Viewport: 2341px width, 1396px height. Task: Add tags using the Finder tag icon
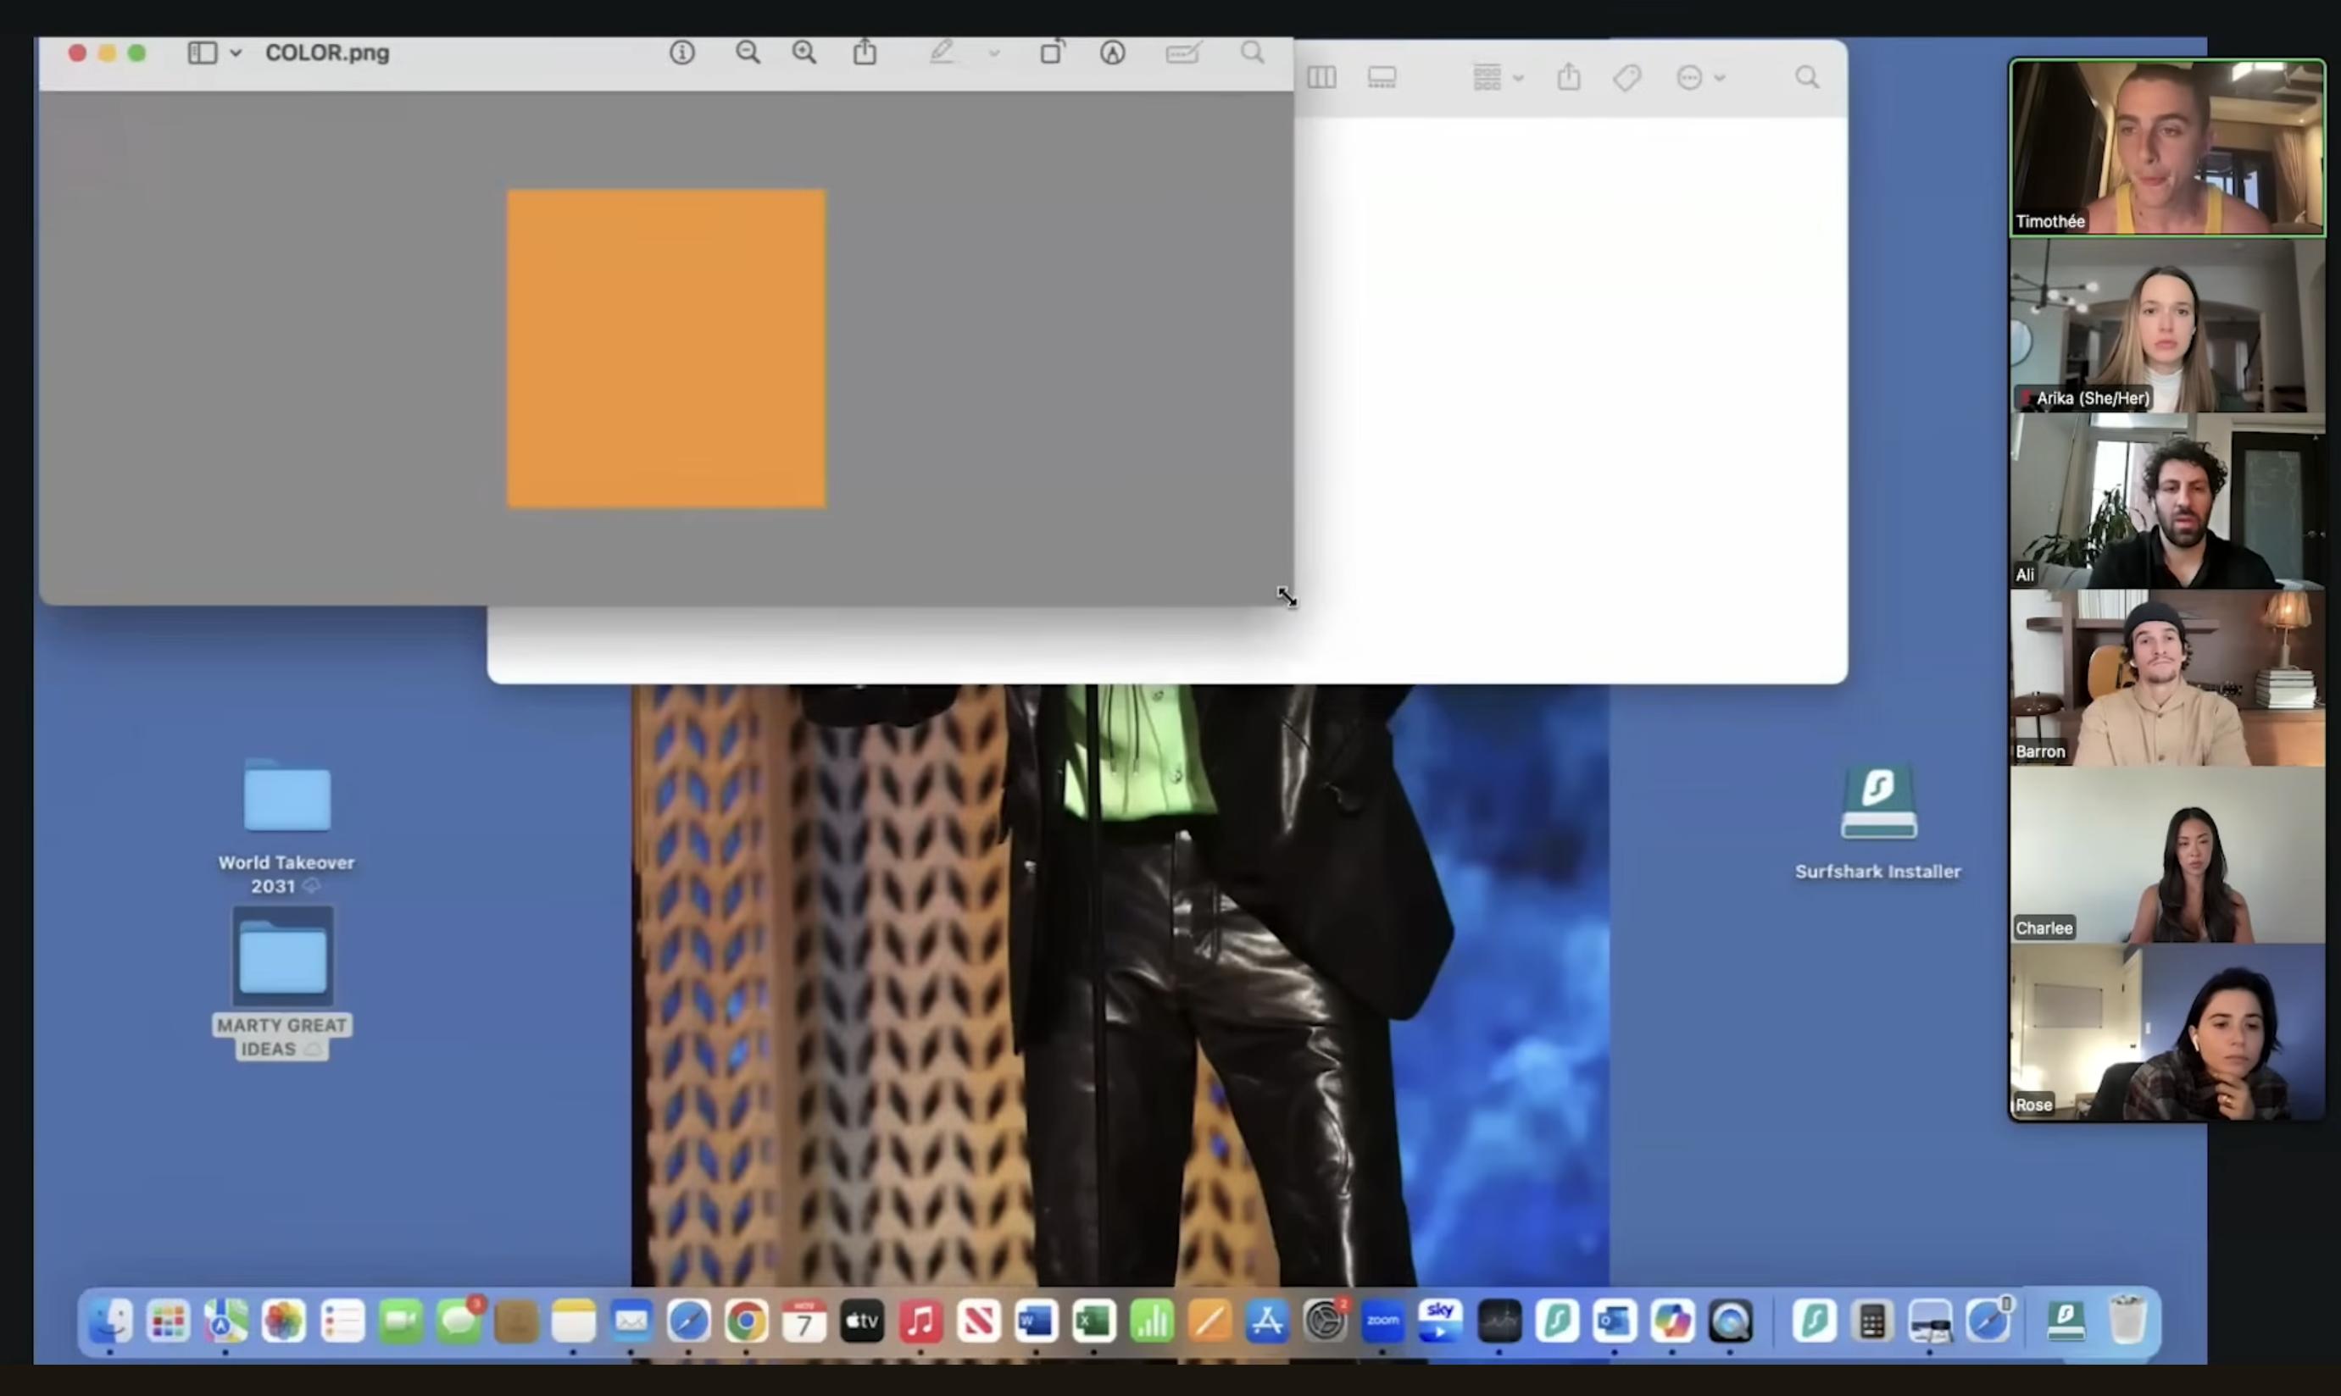click(x=1627, y=77)
